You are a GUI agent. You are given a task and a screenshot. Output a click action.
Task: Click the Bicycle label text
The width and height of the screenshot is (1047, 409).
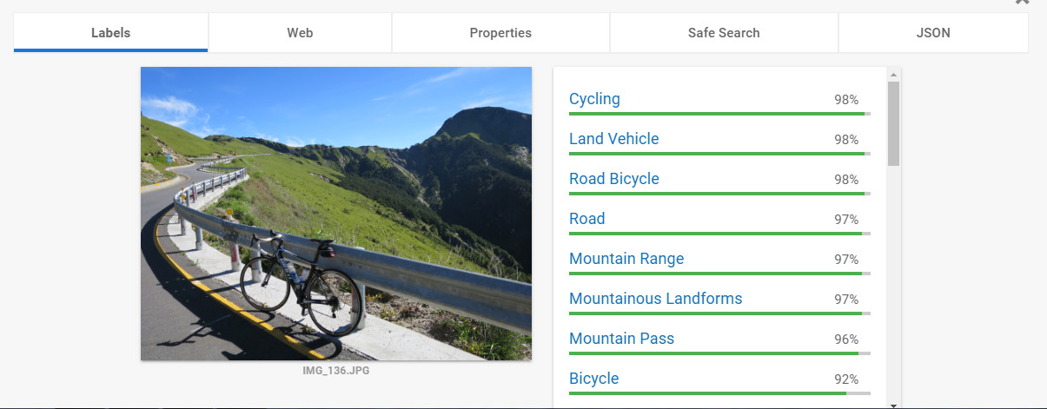(593, 379)
